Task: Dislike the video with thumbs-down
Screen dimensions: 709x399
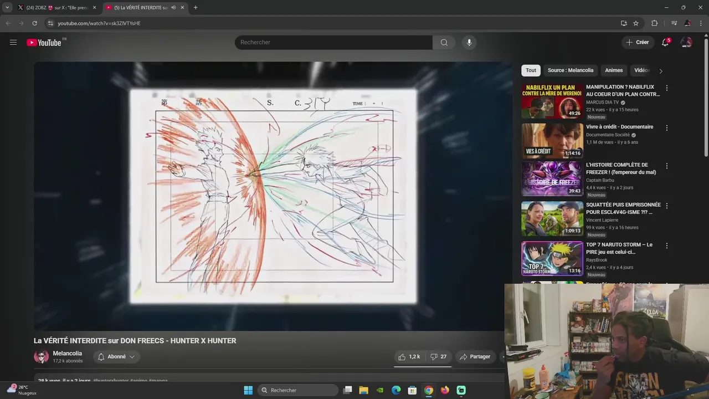Action: (x=439, y=357)
